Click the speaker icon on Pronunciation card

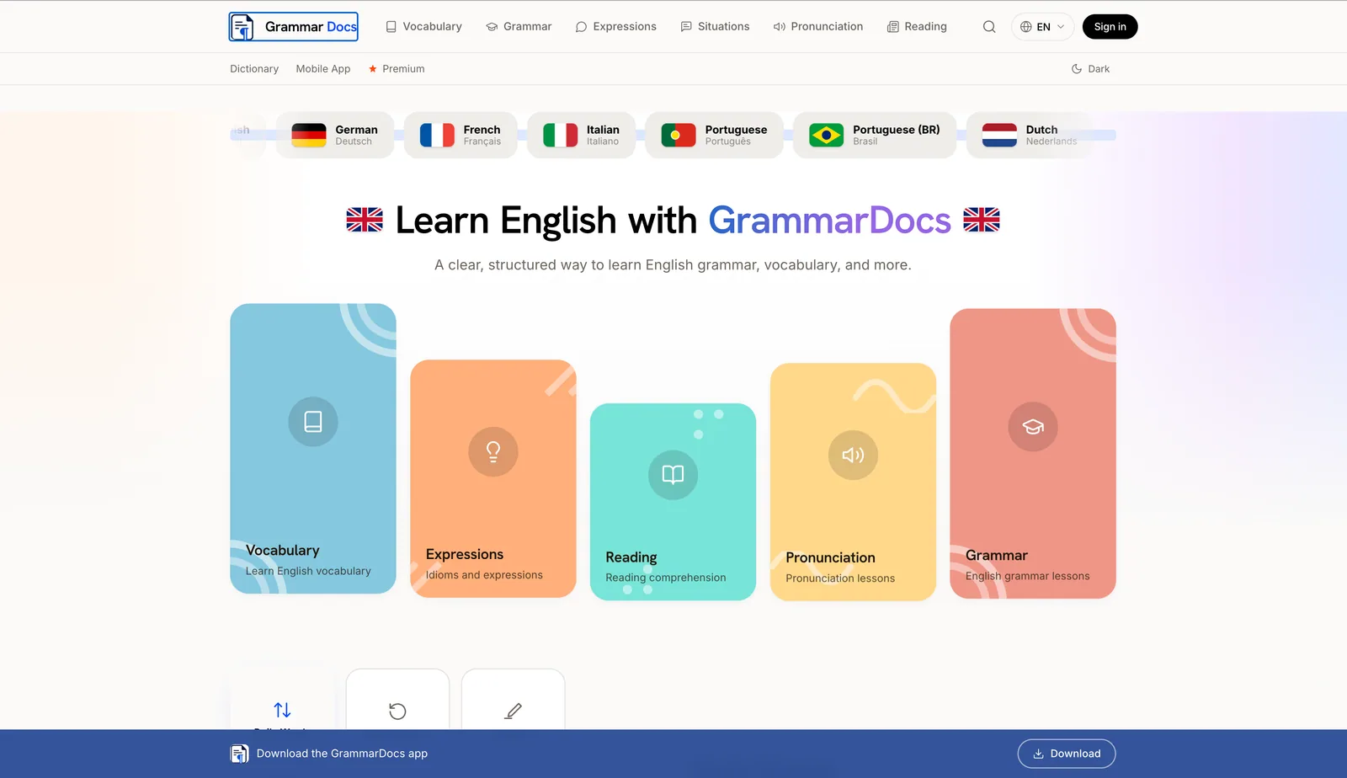(853, 455)
